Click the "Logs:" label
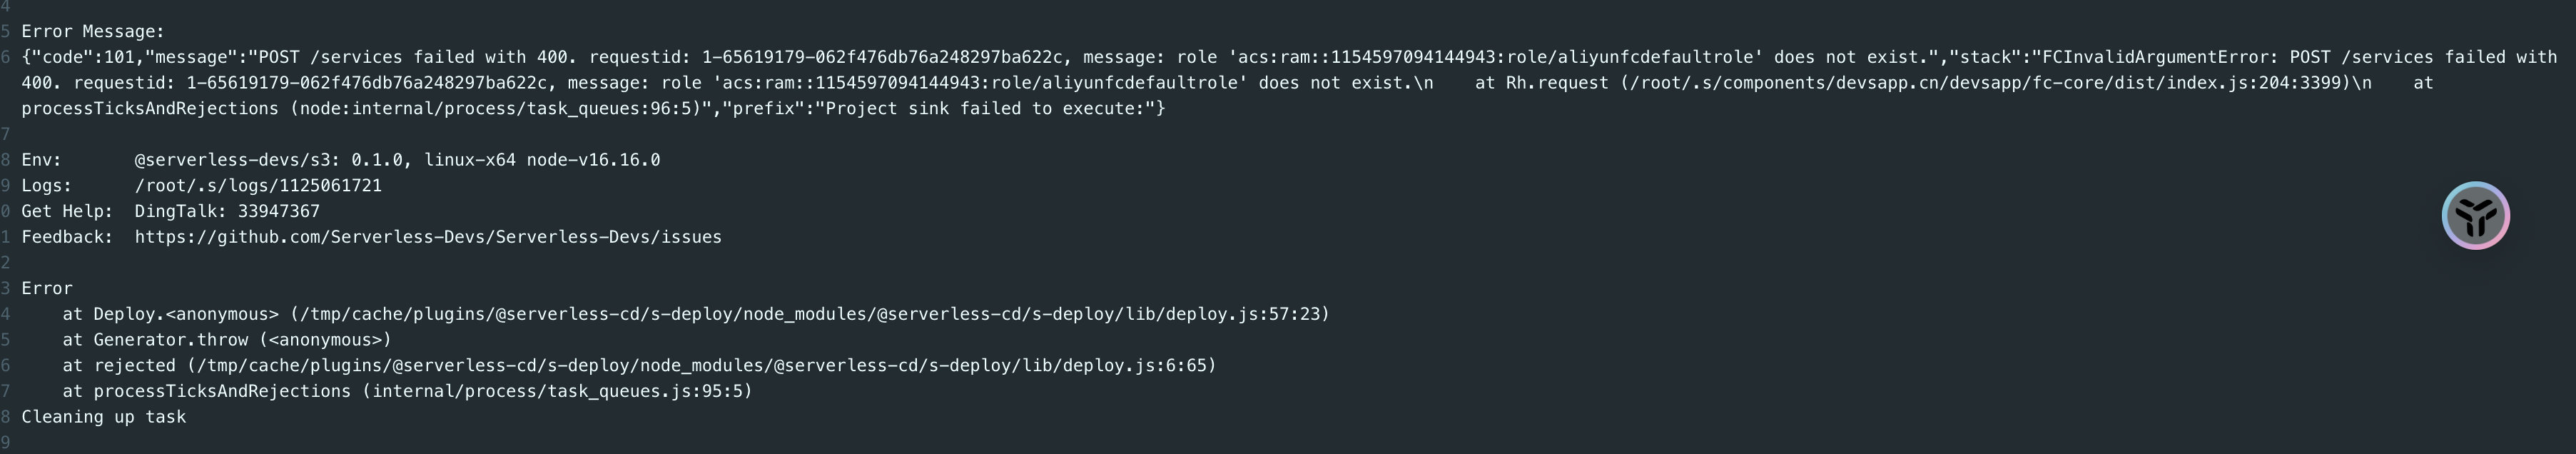This screenshot has width=2576, height=454. (47, 186)
